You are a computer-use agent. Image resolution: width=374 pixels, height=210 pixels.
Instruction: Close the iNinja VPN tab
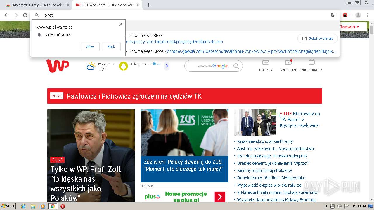point(67,5)
